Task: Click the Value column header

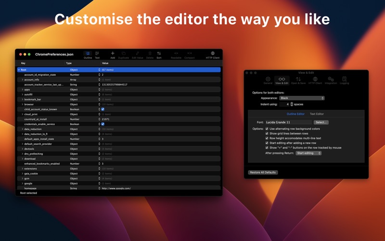Action: tap(105, 63)
